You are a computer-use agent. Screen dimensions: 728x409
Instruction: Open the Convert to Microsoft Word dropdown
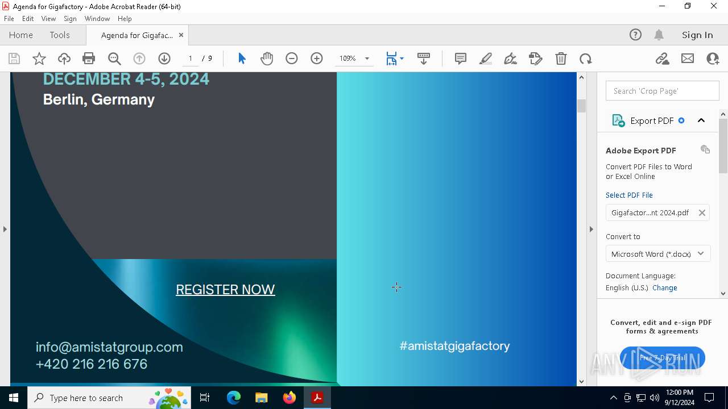pos(658,254)
